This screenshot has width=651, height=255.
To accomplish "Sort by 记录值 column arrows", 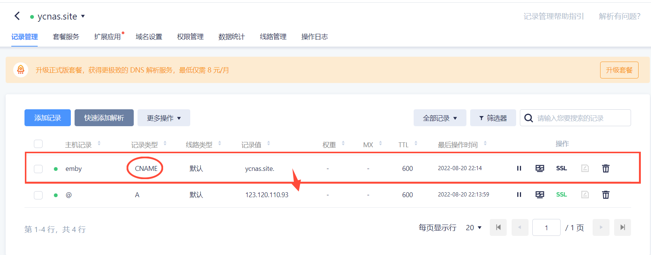I will [x=269, y=143].
